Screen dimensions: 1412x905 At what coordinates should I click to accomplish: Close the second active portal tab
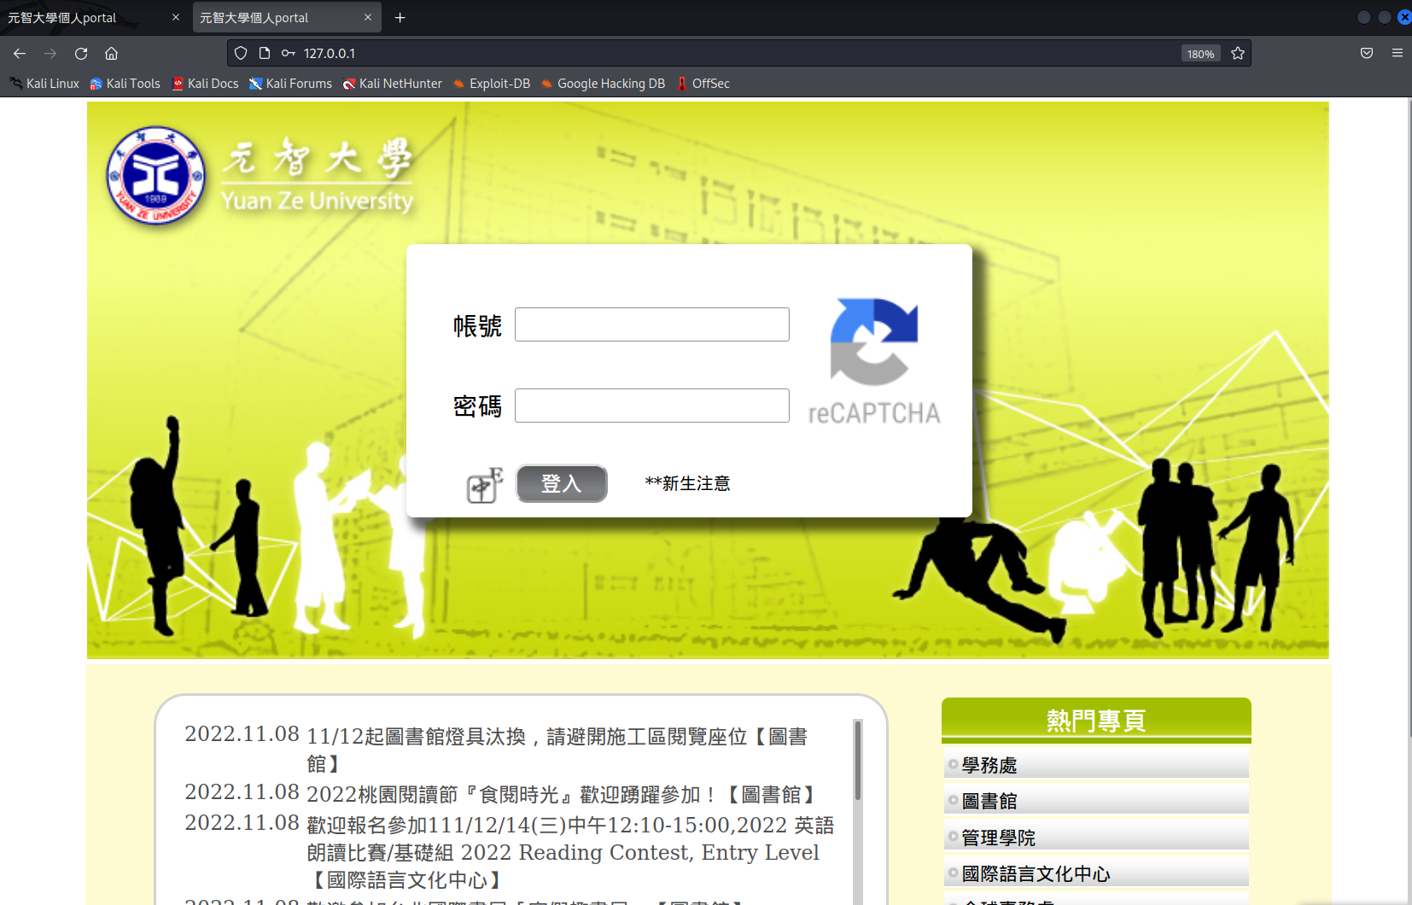(368, 17)
